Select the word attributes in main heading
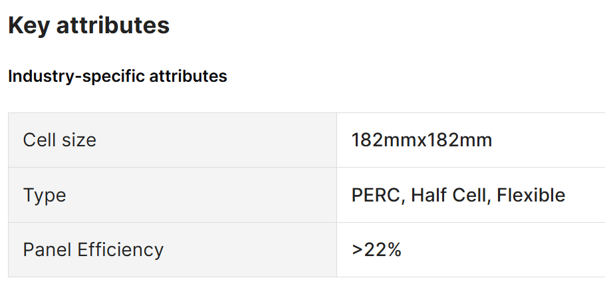The height and width of the screenshot is (286, 605). pyautogui.click(x=113, y=25)
